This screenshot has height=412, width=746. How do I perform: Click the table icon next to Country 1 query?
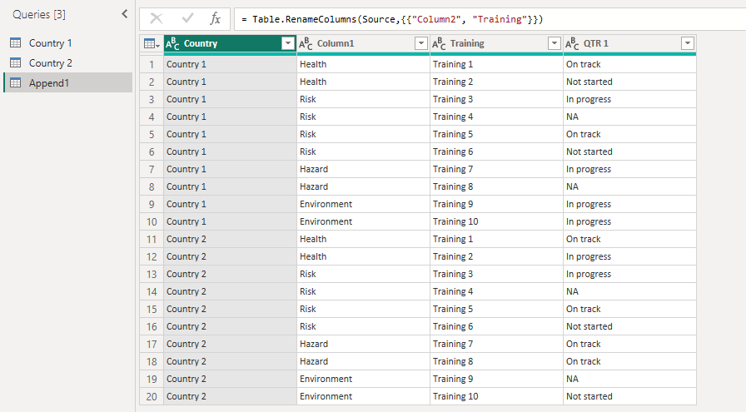pos(16,42)
